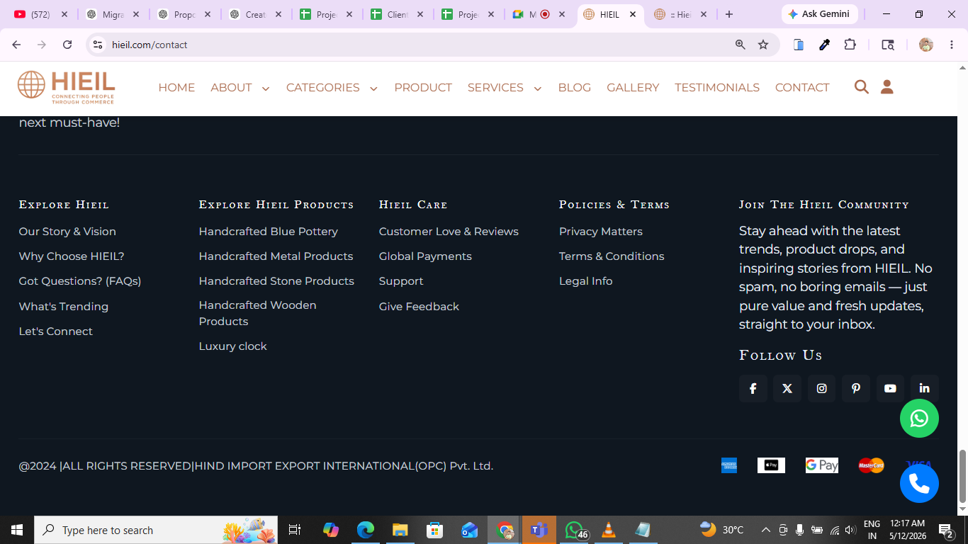The image size is (968, 544).
Task: View site information icon in address bar
Action: tap(98, 45)
